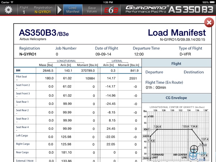Tap the AS350B3/B3e title heading
Screen dimensions: 216x162
(x=44, y=33)
